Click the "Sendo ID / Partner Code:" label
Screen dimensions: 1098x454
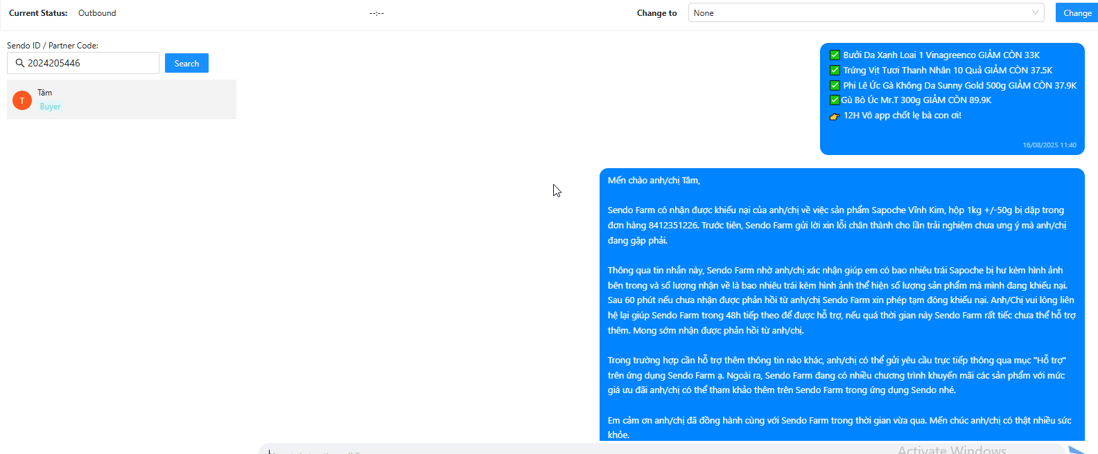(x=53, y=46)
